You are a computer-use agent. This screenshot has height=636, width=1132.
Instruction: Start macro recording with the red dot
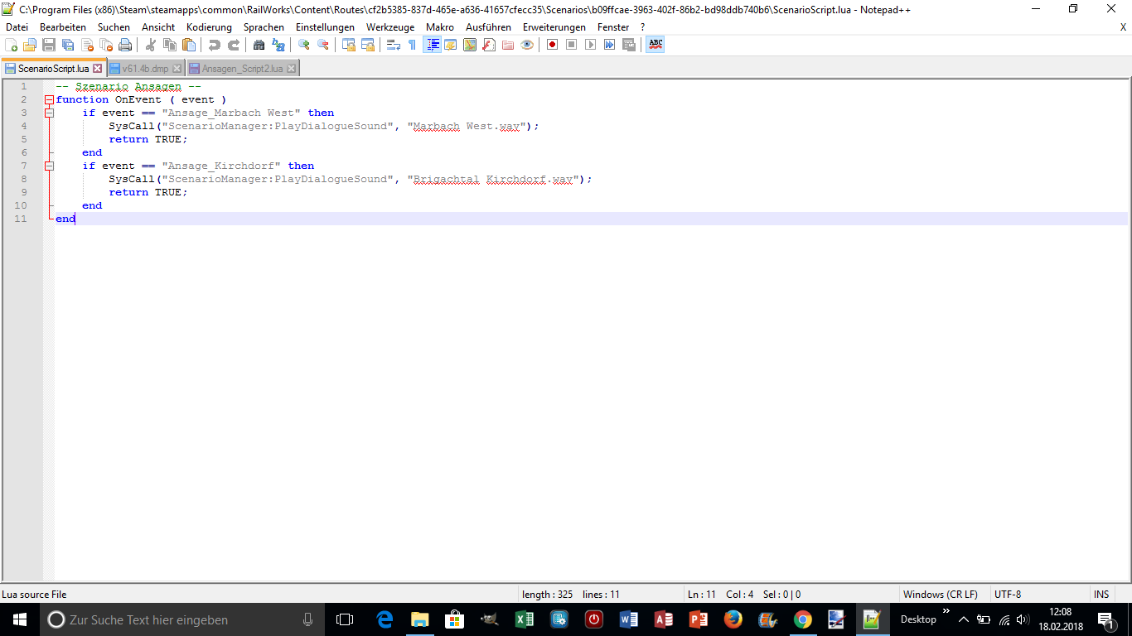click(x=552, y=45)
